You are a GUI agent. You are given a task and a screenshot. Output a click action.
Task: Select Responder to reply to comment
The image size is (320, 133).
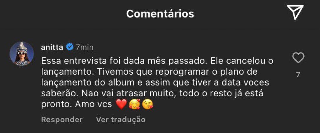(x=62, y=120)
